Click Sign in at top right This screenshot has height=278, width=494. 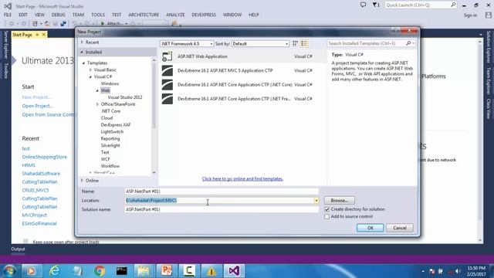click(470, 15)
